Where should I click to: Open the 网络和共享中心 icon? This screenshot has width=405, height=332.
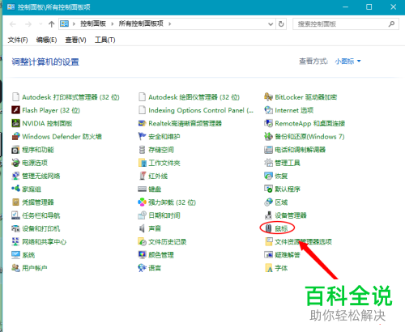click(x=15, y=241)
